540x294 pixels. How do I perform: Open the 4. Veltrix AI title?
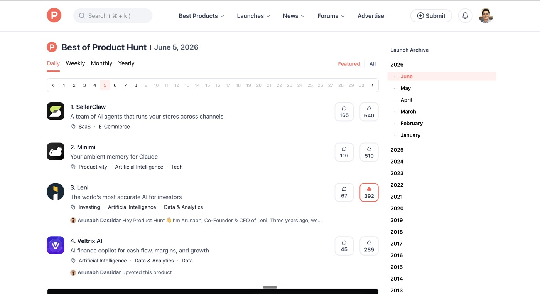coord(86,241)
